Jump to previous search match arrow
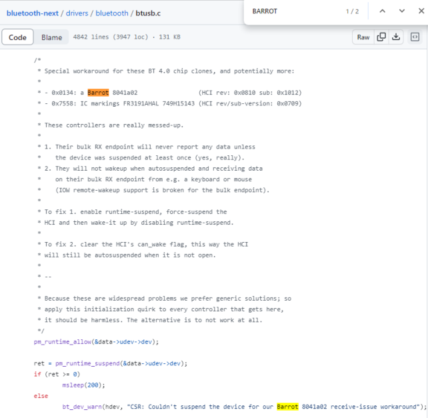Image resolution: width=428 pixels, height=418 pixels. click(x=383, y=11)
